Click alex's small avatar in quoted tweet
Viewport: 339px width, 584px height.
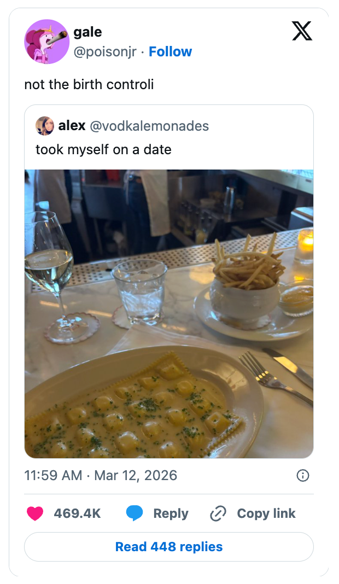pos(44,126)
